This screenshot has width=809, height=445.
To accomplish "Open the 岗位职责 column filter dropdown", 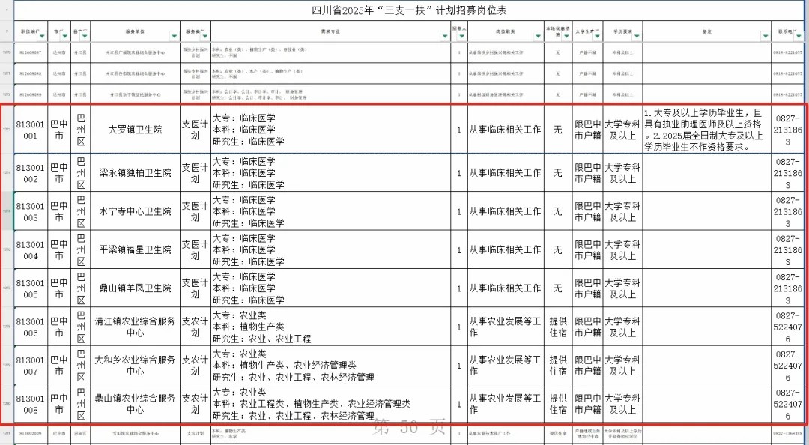I will click(x=538, y=36).
